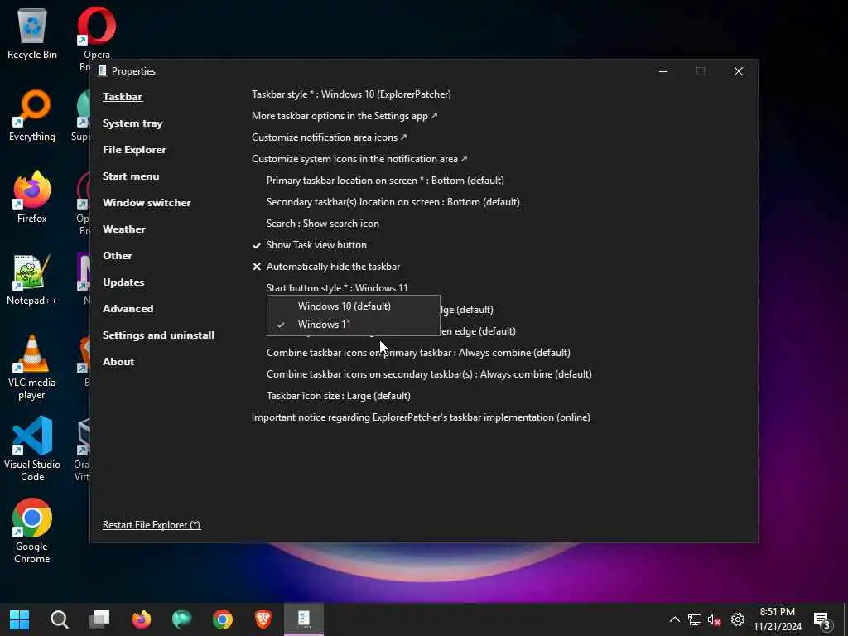This screenshot has width=848, height=636.
Task: Switch to Other section
Action: click(118, 256)
